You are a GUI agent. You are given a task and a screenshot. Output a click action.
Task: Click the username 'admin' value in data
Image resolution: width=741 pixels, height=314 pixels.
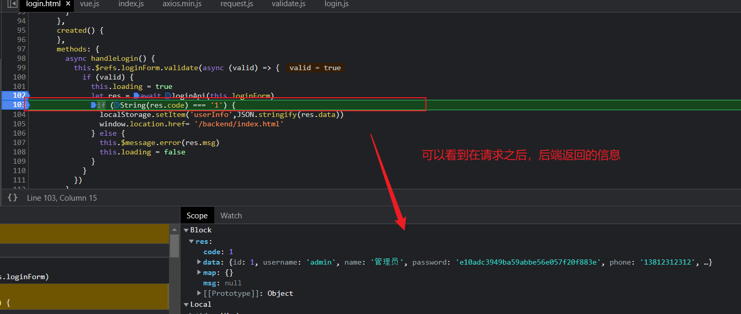pos(321,262)
